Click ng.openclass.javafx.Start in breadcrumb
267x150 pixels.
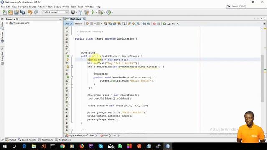pos(82,135)
